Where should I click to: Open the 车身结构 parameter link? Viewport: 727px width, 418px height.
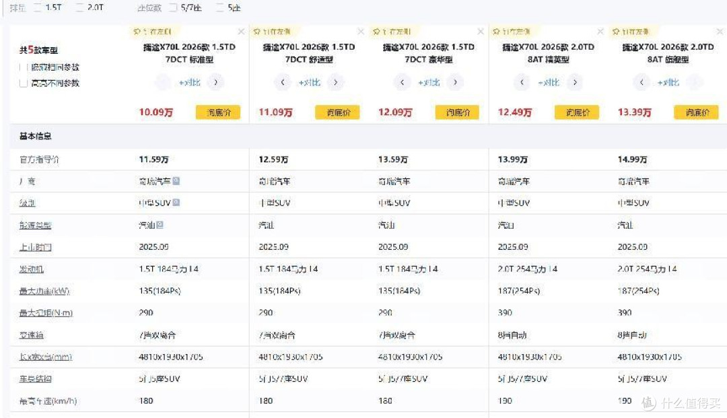(x=35, y=378)
